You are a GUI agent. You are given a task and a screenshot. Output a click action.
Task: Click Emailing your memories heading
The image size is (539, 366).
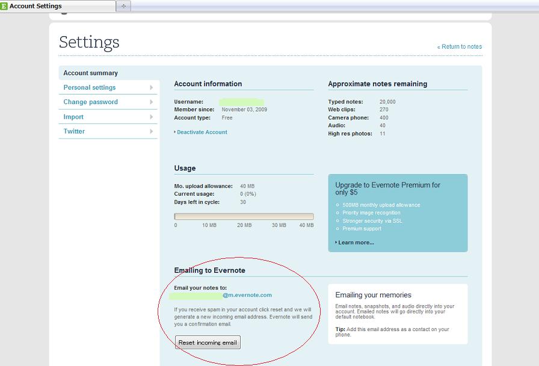coord(374,295)
